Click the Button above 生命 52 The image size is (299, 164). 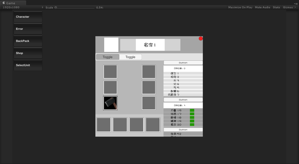183,130
